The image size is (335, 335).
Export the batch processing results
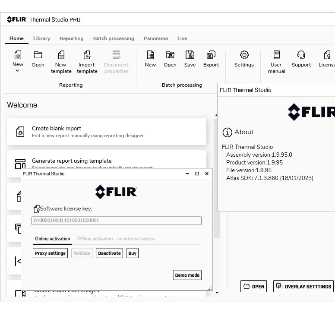coord(211,55)
